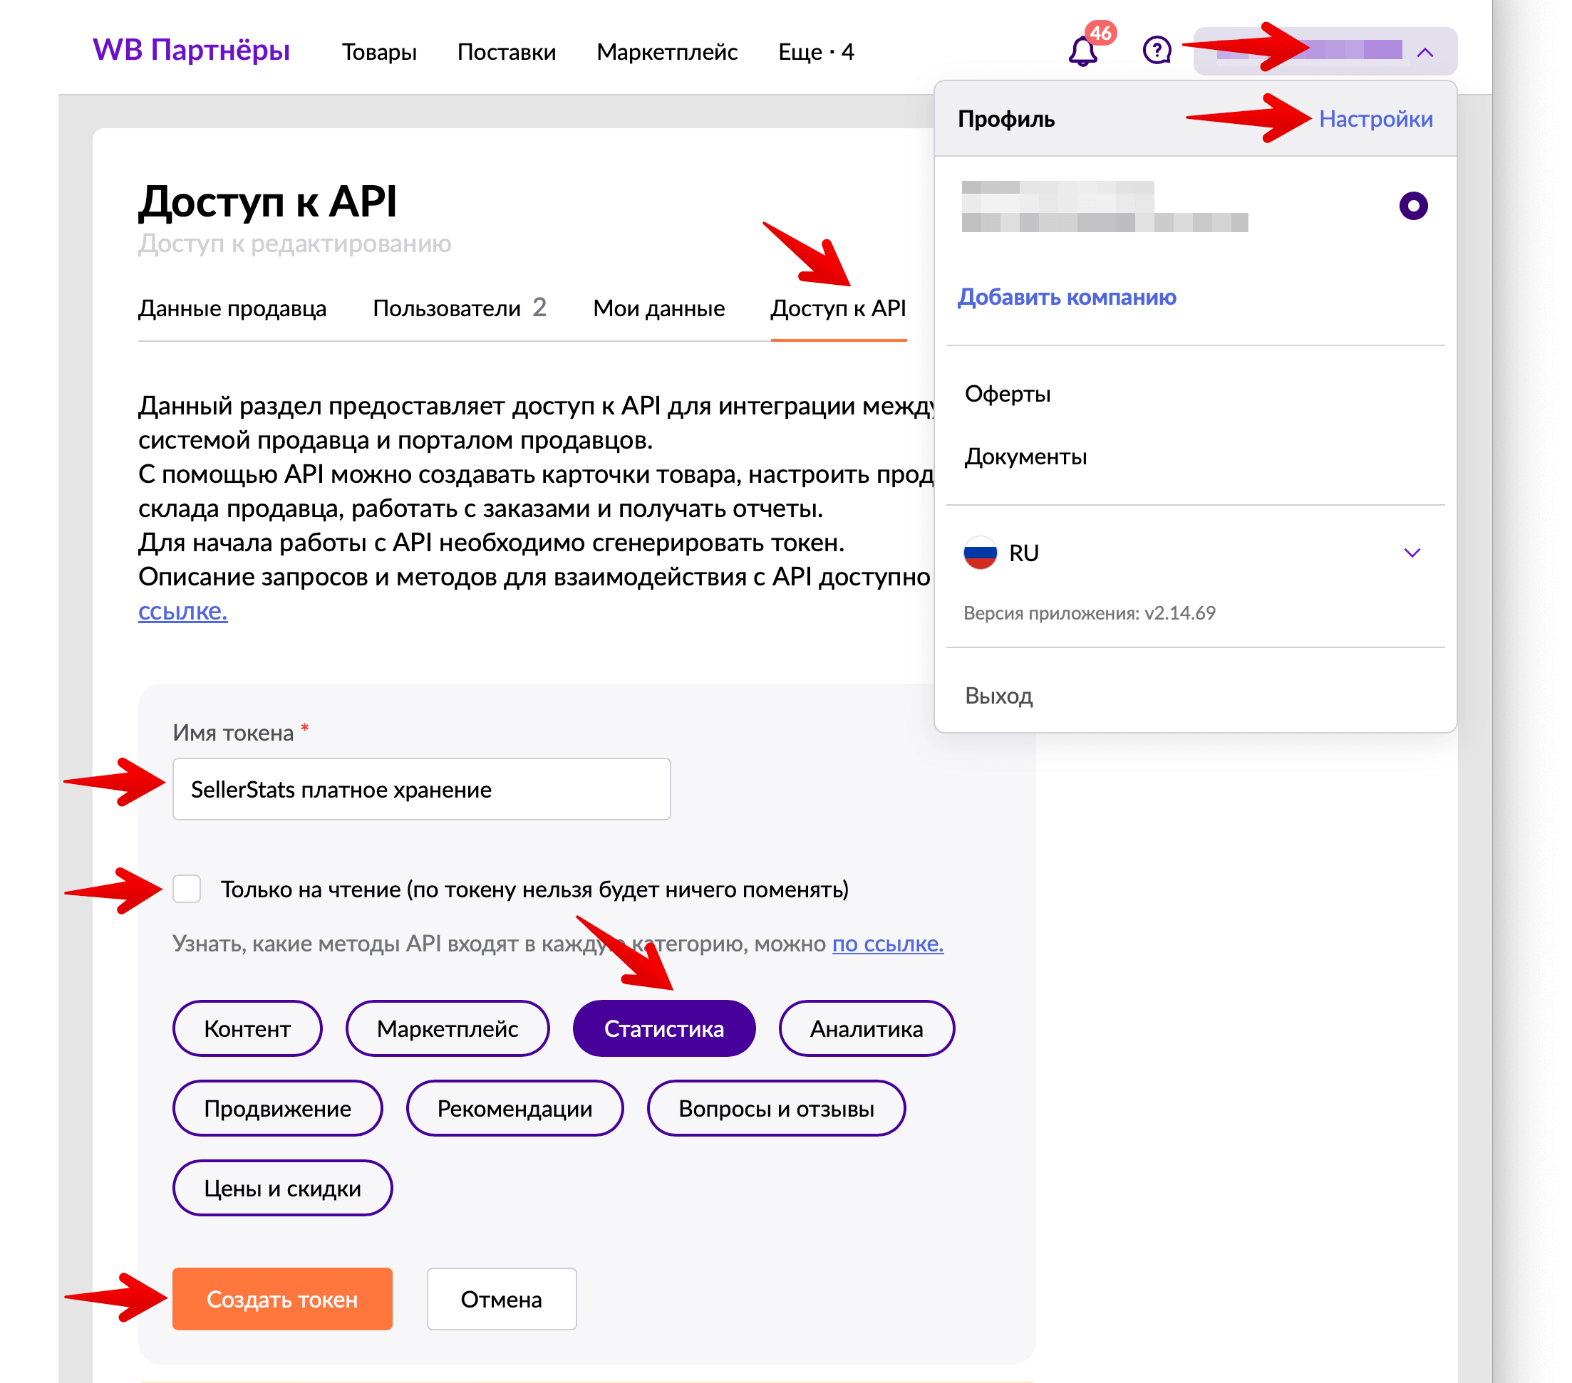Click the API documentation ссылке link
The width and height of the screenshot is (1572, 1383).
[183, 610]
